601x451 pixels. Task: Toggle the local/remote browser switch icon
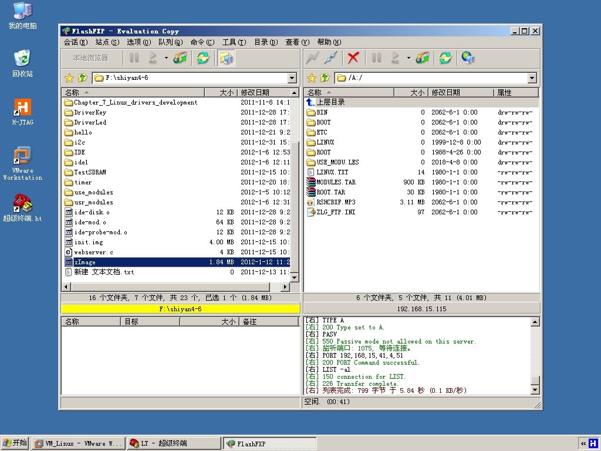[226, 58]
